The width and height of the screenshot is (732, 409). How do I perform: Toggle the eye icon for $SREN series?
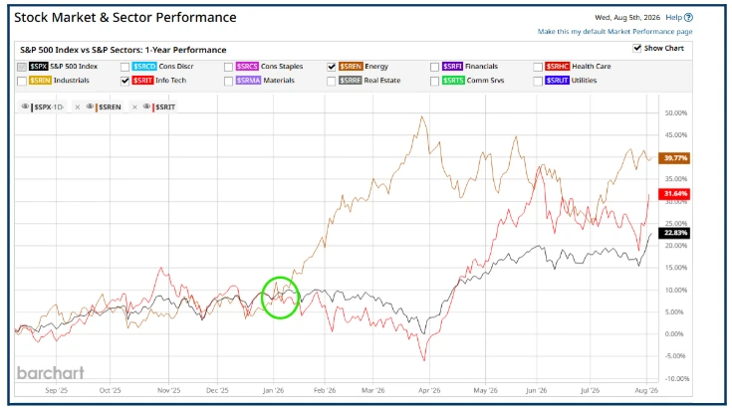[90, 106]
